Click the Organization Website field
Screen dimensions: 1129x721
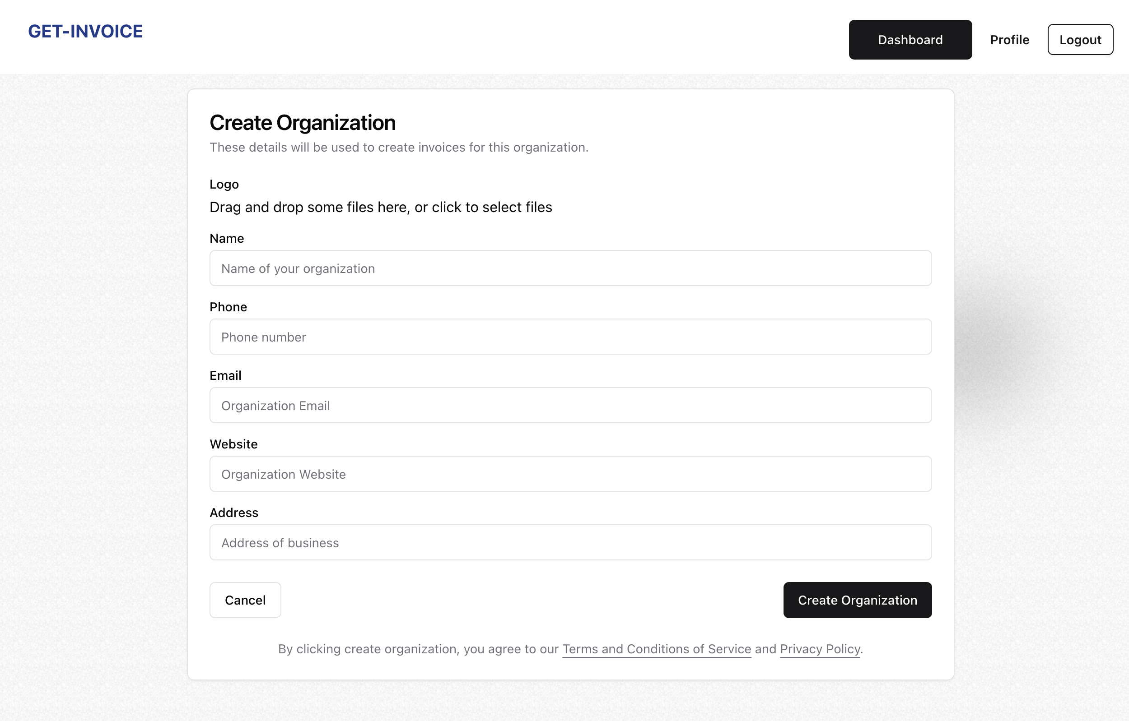click(570, 474)
